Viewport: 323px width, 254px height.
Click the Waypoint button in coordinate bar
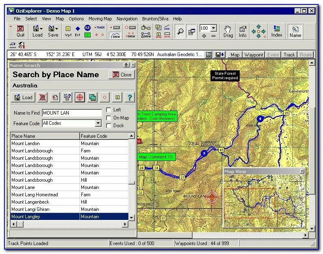254,55
